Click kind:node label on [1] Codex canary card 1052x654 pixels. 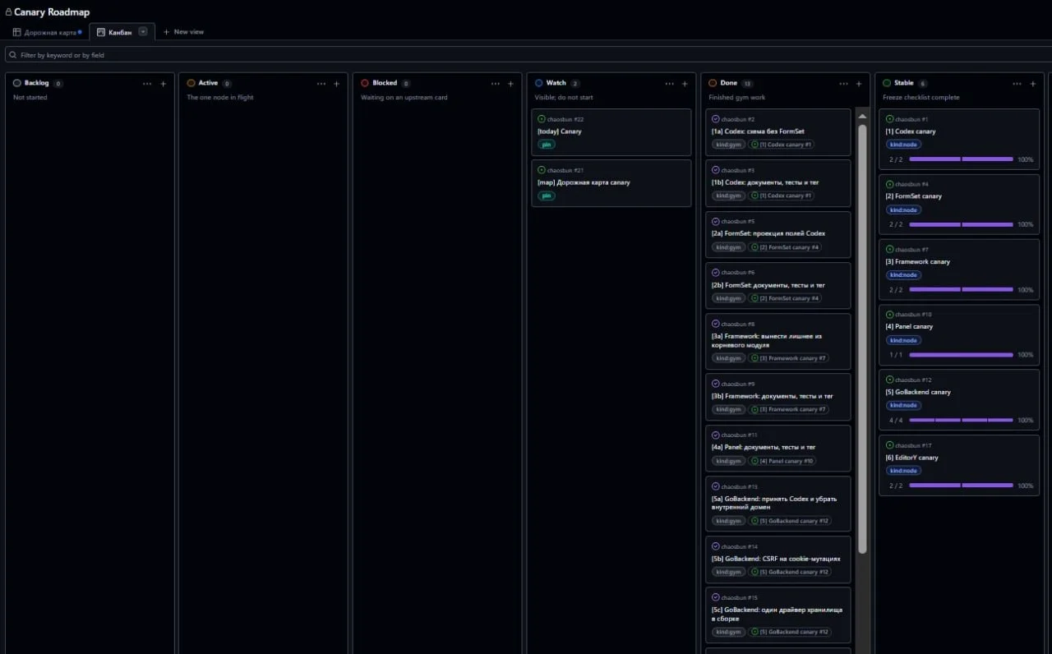903,145
